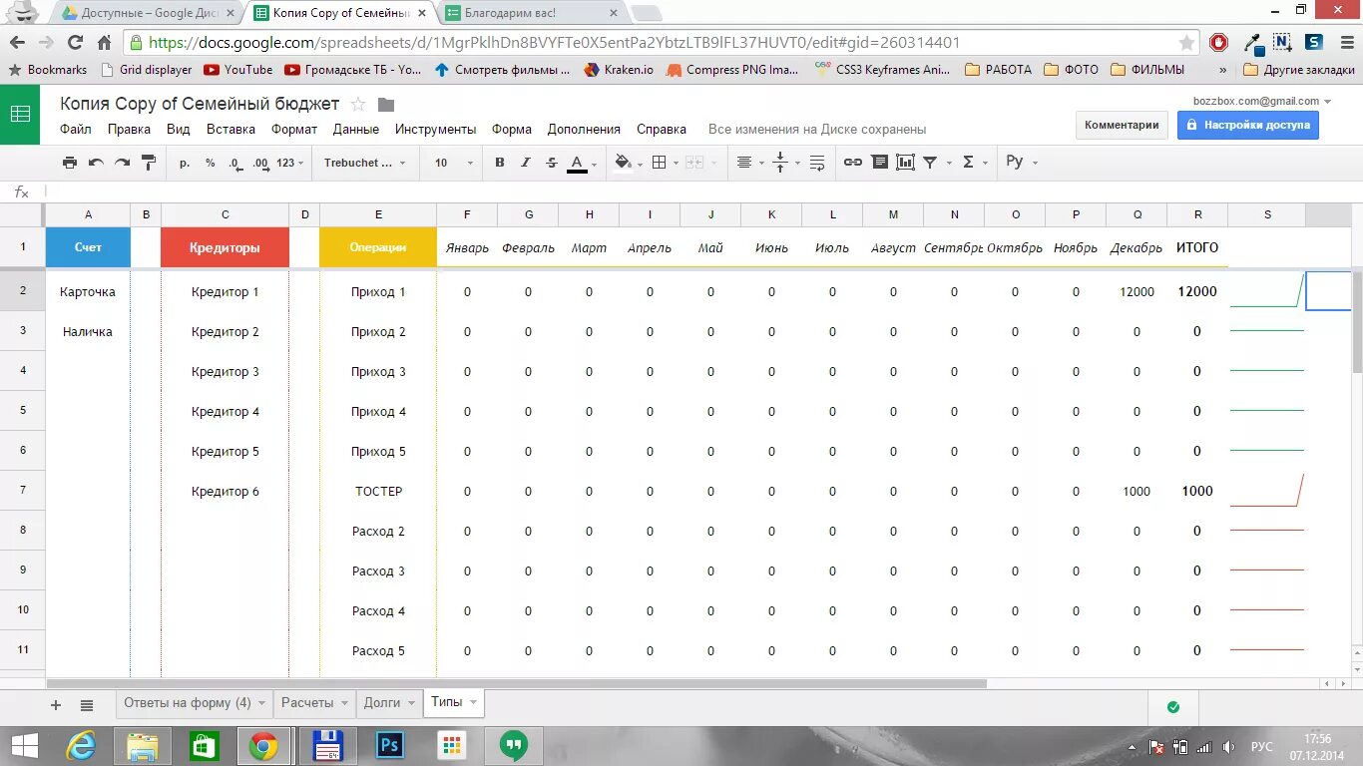The height and width of the screenshot is (766, 1363).
Task: Click the horizontal scrollbar of the sheet
Action: tap(517, 684)
